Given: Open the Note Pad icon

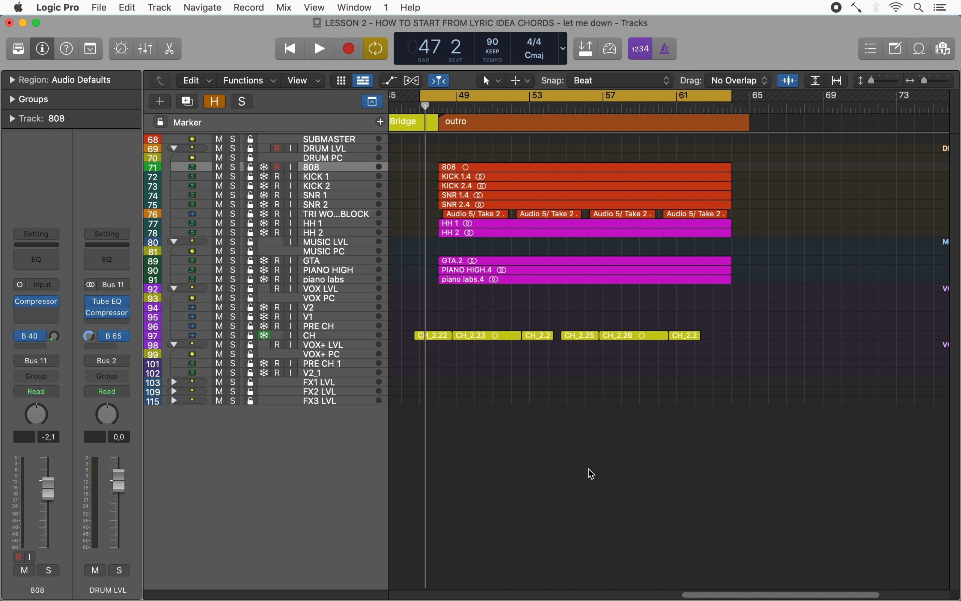Looking at the screenshot, I should (x=895, y=49).
